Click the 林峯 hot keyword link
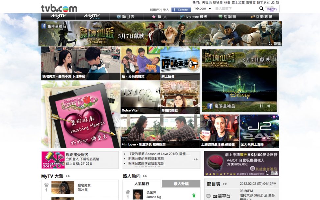Screen dimensions: 320x200 227,2
